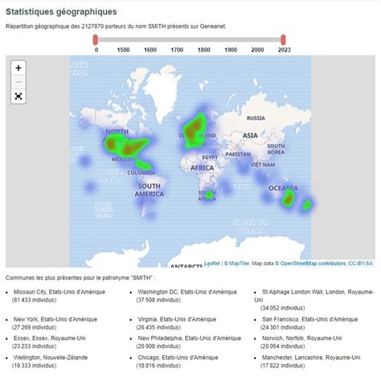Screen dimensions: 381x377
Task: Click the heat spot over South Africa
Action: point(210,195)
